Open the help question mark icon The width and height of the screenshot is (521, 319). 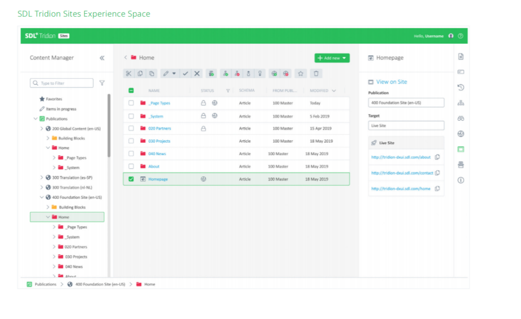460,36
